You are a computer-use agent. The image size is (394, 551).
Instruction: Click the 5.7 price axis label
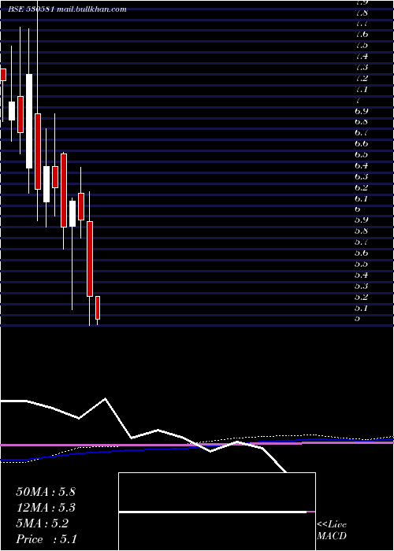(x=362, y=242)
